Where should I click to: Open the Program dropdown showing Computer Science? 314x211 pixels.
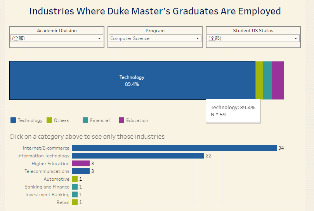[x=155, y=38]
